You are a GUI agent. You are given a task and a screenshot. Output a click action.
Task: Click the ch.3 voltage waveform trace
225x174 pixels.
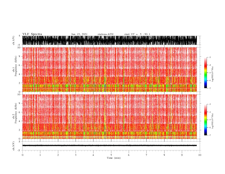[x=109, y=146]
